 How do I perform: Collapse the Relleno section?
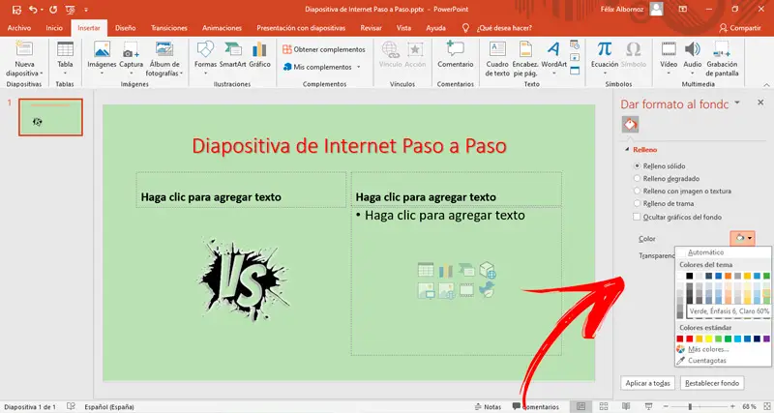point(627,150)
